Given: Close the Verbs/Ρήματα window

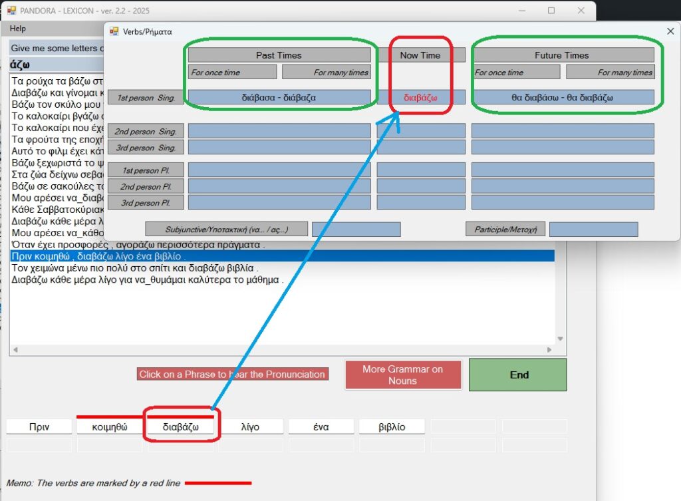Looking at the screenshot, I should 670,31.
